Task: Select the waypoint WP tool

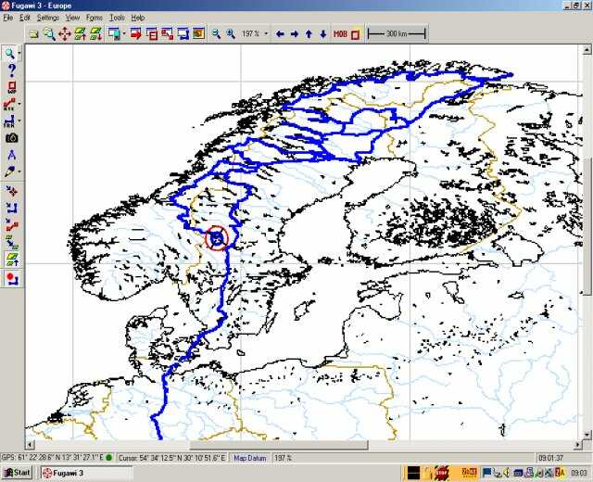Action: coord(11,87)
